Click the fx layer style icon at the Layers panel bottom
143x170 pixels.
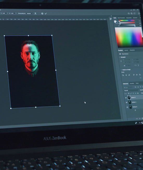(x=140, y=119)
